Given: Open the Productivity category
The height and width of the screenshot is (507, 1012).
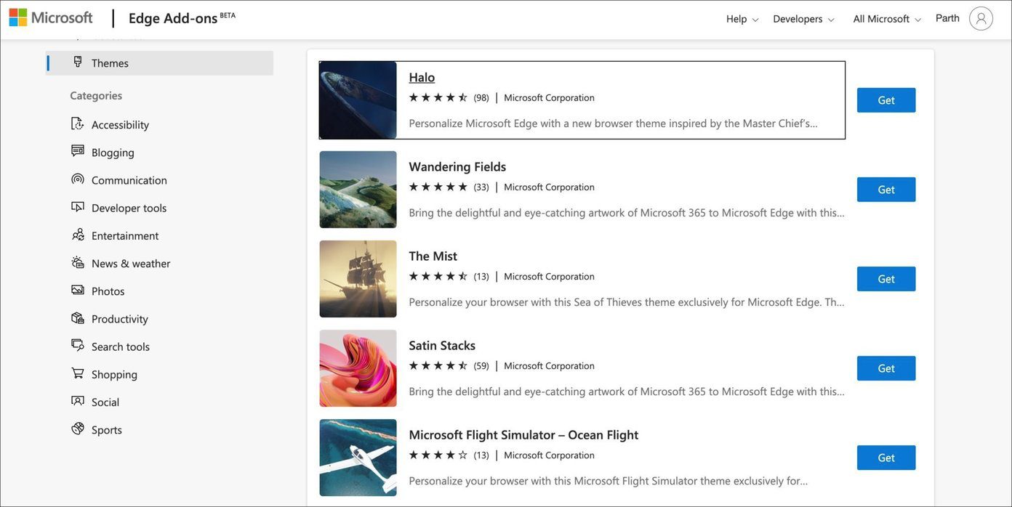Looking at the screenshot, I should coord(119,319).
